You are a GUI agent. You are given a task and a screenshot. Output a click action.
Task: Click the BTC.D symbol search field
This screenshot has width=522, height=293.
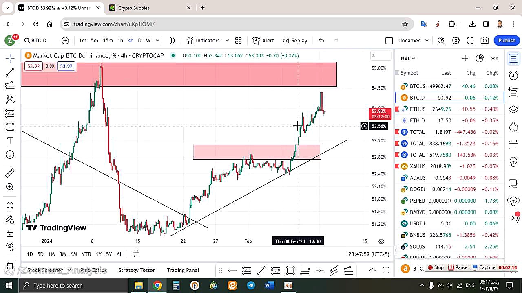coord(36,40)
